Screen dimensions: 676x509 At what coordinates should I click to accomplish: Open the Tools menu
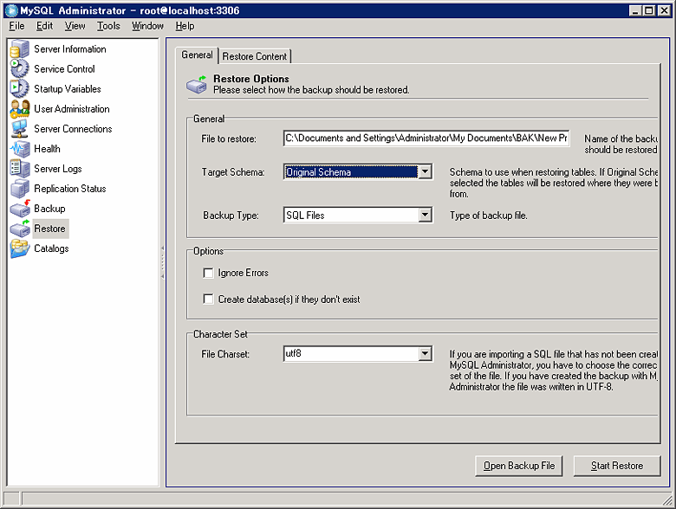coord(108,26)
